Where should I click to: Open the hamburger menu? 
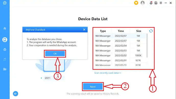[x=161, y=3]
